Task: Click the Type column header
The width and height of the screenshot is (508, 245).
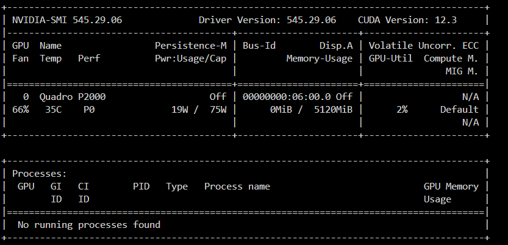Action: (177, 187)
